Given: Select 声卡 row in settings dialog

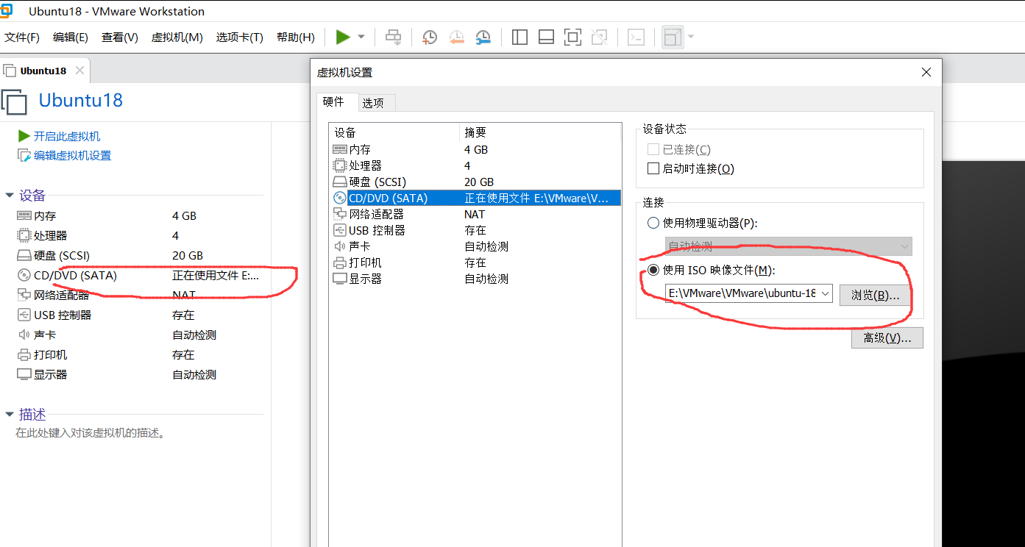Looking at the screenshot, I should (x=475, y=246).
